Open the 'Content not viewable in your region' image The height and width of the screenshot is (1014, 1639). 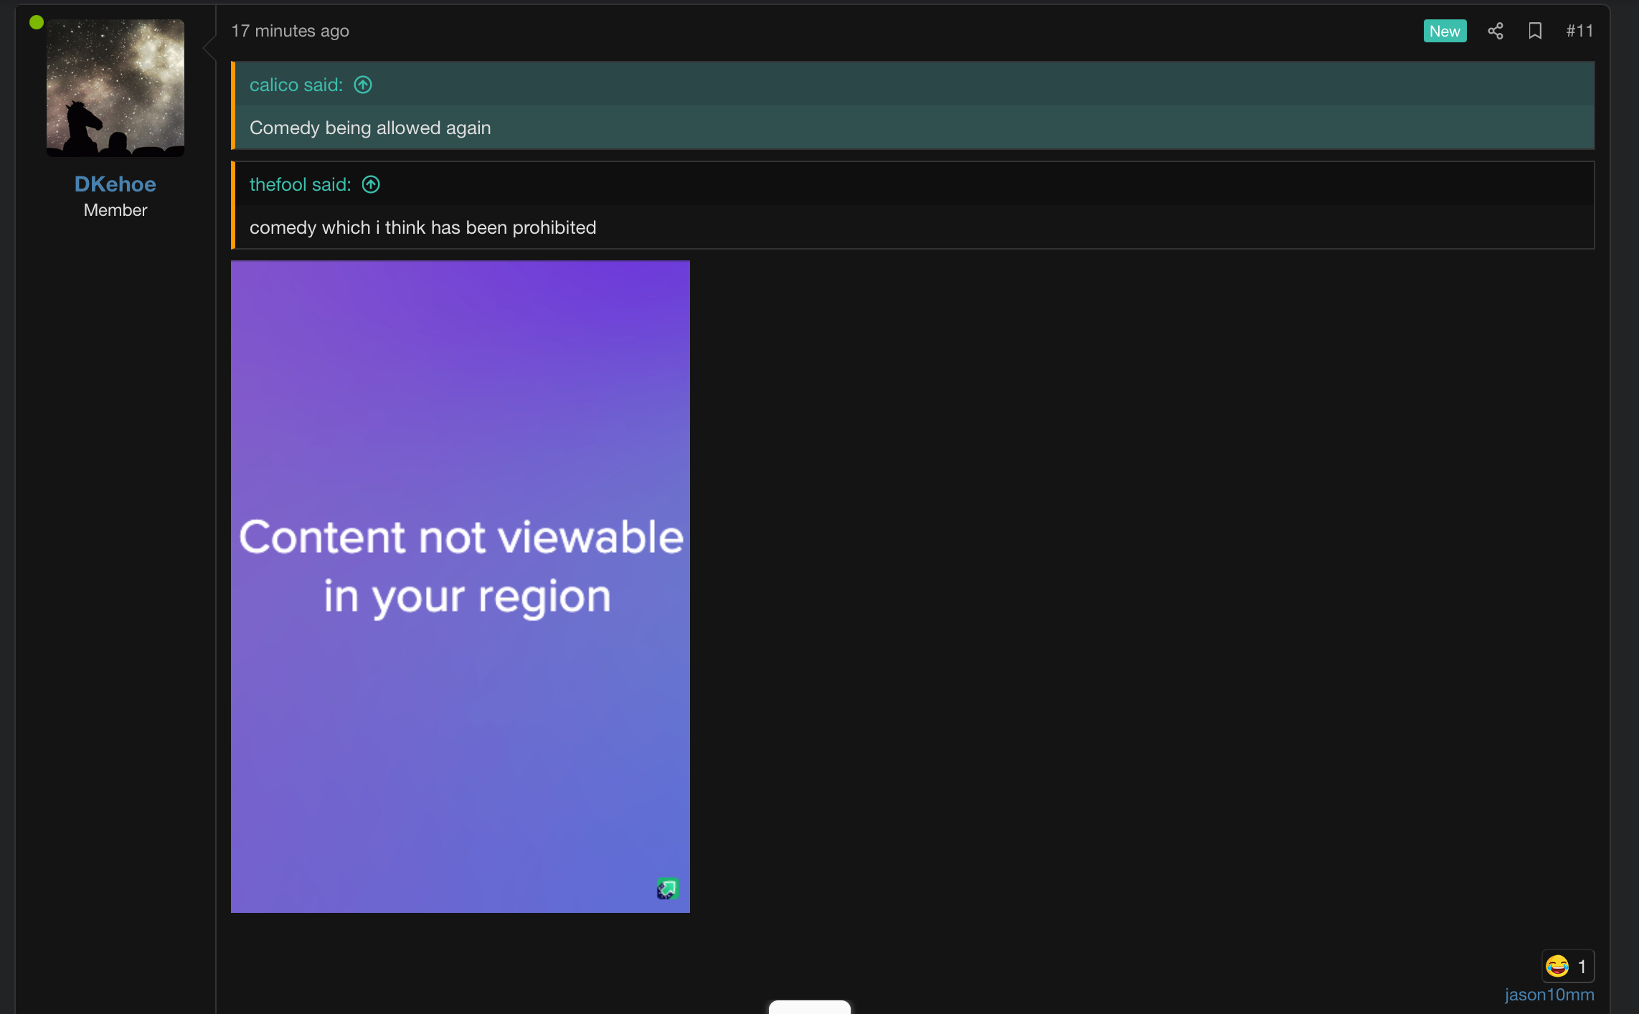(460, 587)
